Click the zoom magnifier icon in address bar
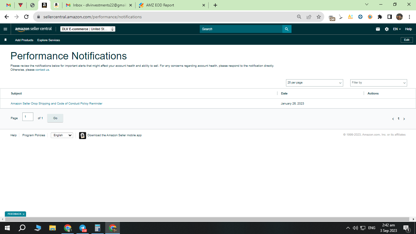 tap(299, 17)
